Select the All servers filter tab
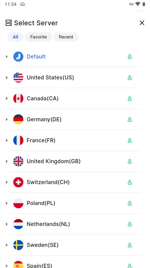Screen dimensions: 150x268 pyautogui.click(x=15, y=37)
